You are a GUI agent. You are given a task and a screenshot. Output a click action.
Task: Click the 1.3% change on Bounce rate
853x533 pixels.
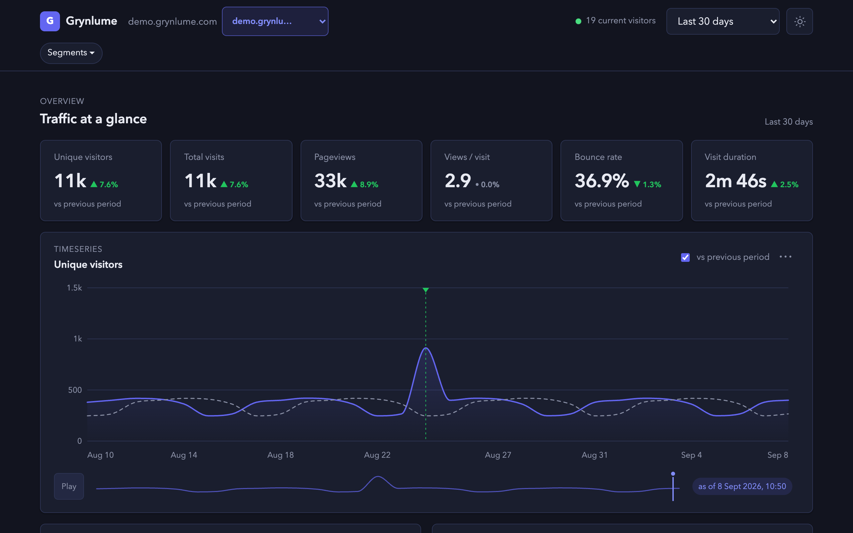click(x=647, y=184)
